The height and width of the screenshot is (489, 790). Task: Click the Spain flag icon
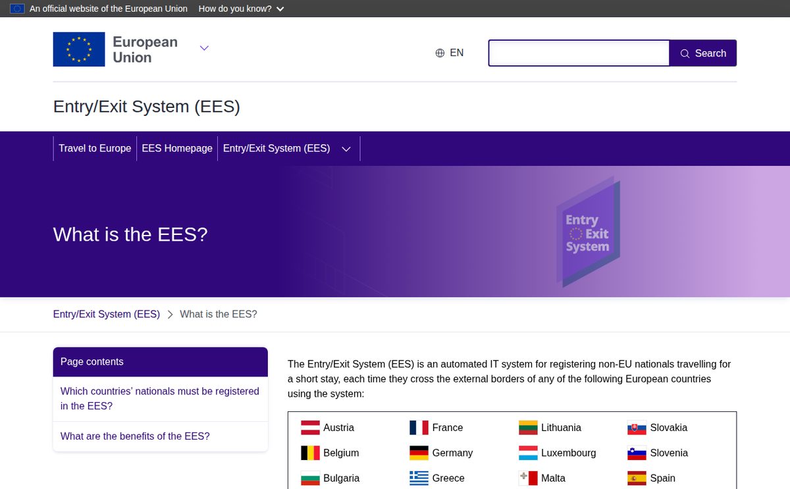tap(637, 478)
